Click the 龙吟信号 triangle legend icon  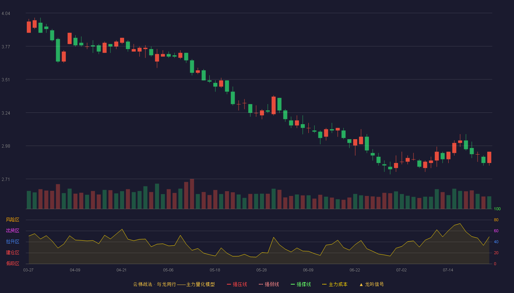pyautogui.click(x=361, y=284)
